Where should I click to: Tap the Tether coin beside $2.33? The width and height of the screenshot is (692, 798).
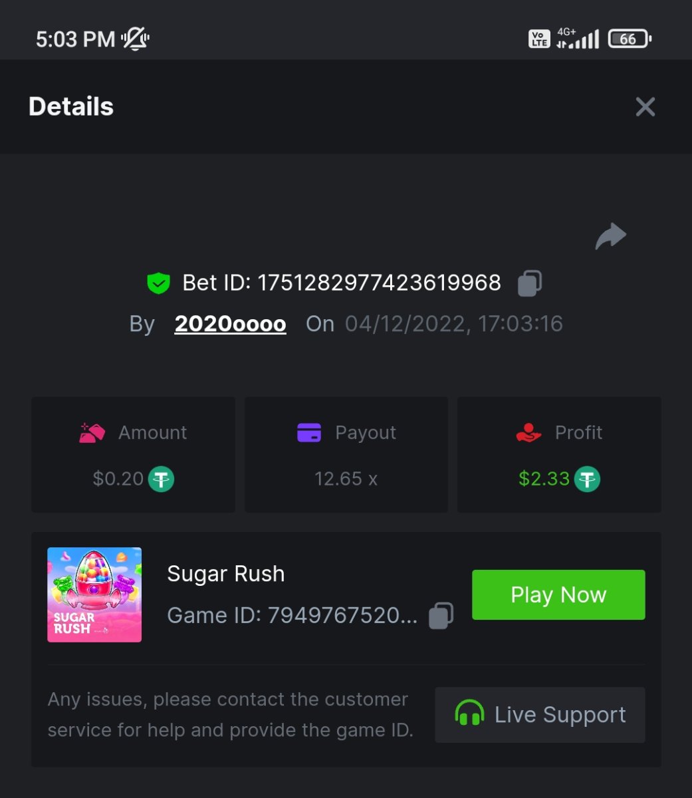click(x=587, y=479)
